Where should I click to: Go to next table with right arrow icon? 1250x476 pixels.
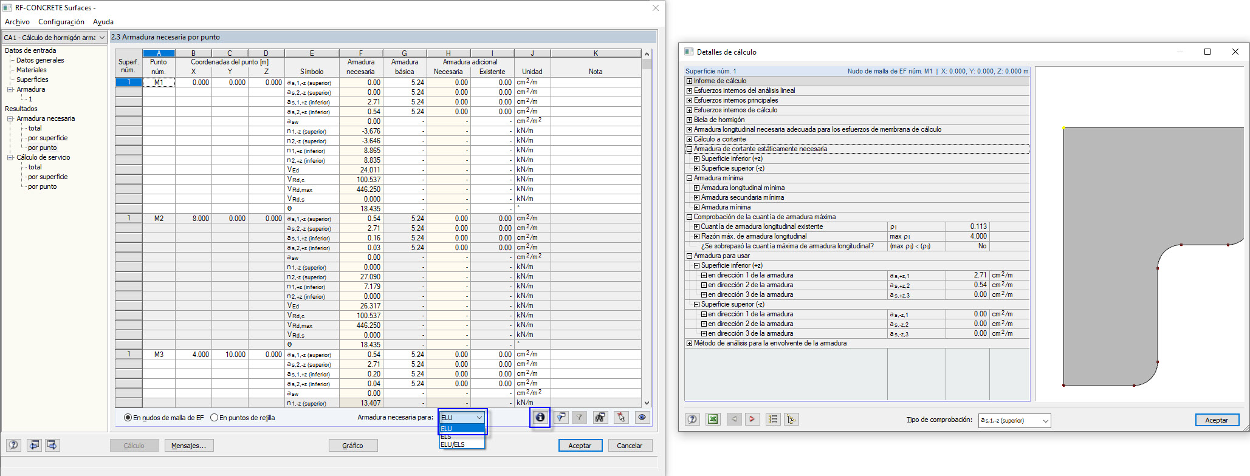(52, 445)
